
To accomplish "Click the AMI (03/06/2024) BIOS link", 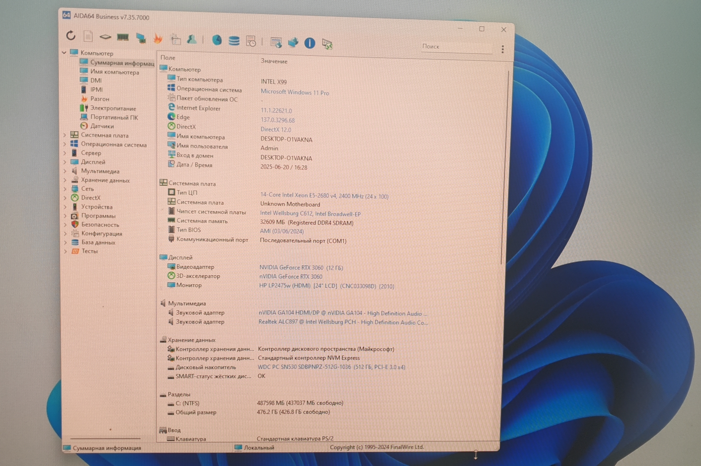I will point(282,231).
